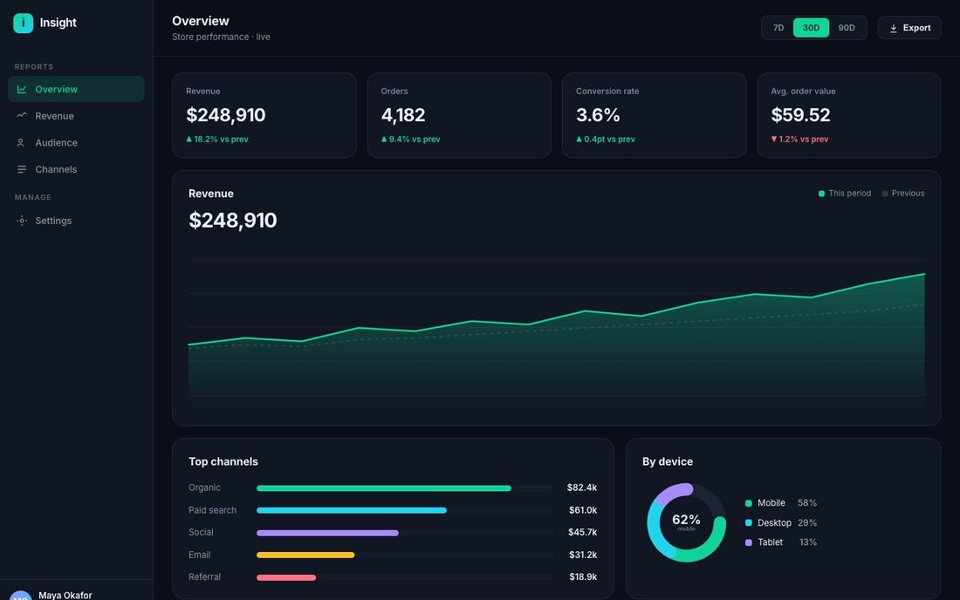Open Maya Okafor's profile
The width and height of the screenshot is (960, 600).
[76, 595]
